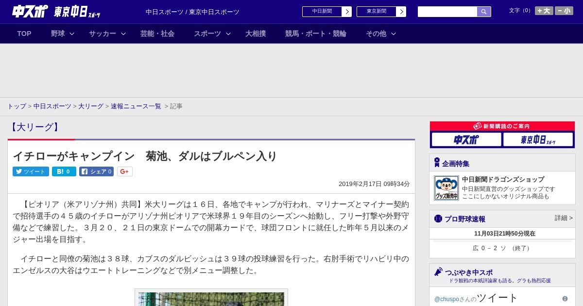Viewport: 583px width, 306px height.
Task: Click the megaphone icon beside つぶやき中スポ
Action: click(438, 272)
